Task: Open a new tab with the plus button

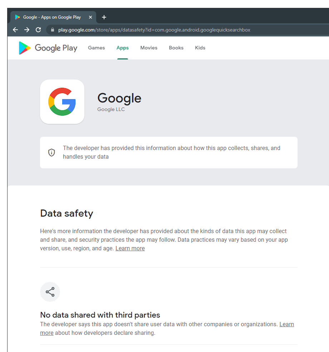Action: pyautogui.click(x=104, y=17)
